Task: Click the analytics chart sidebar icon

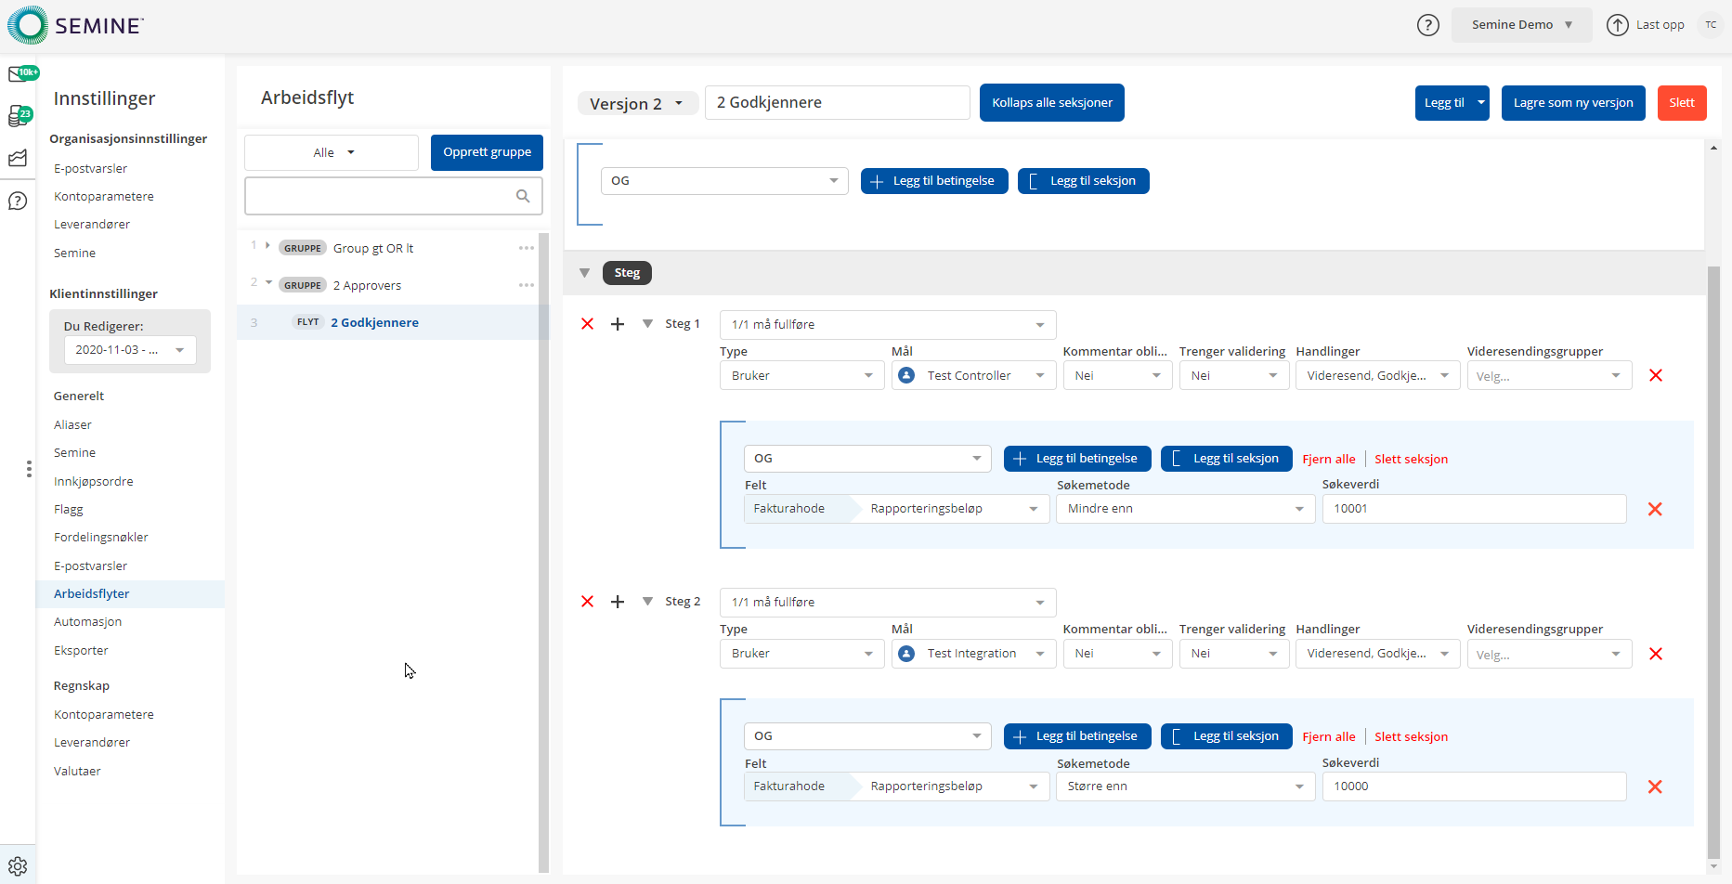Action: point(18,159)
